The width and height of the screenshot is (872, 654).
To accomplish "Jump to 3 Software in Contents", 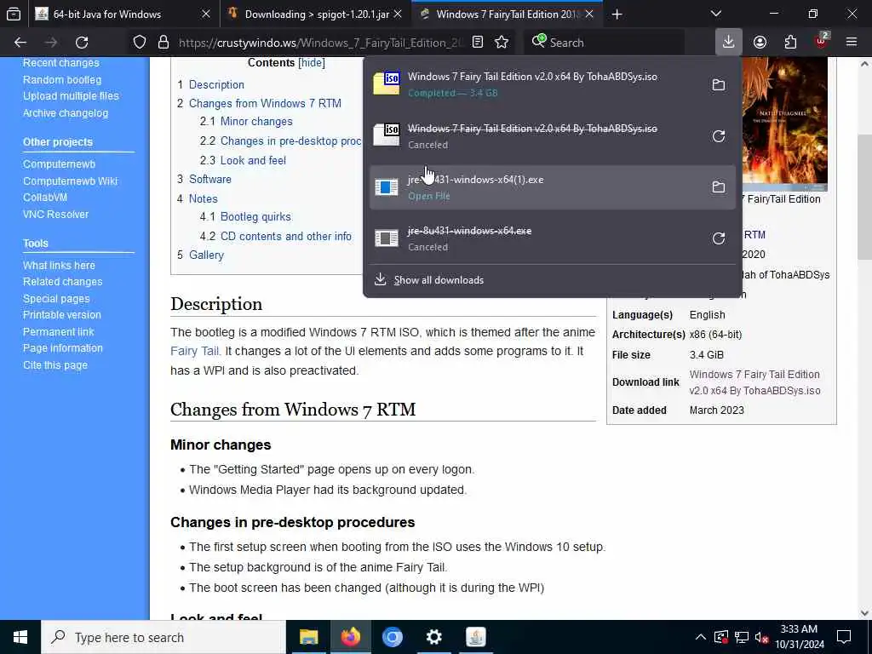I will tap(204, 179).
